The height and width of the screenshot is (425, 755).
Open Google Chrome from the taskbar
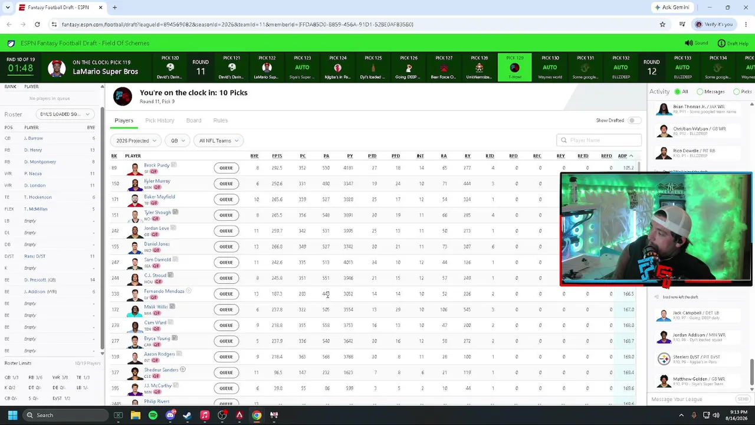257,415
